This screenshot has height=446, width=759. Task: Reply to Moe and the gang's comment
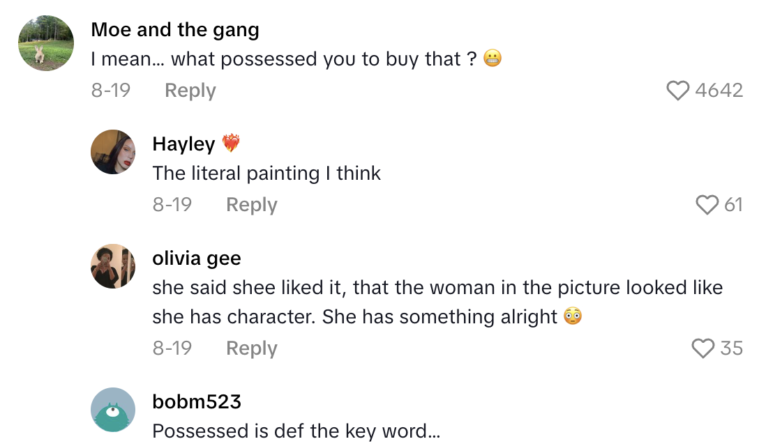pos(189,90)
